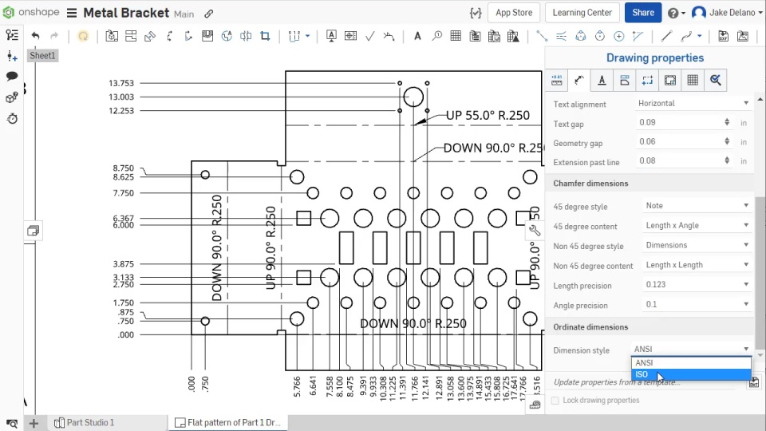
Task: Choose ISO from the dimension style list
Action: [691, 374]
